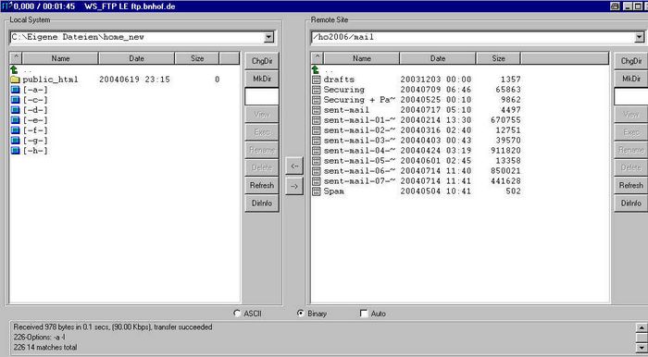This screenshot has height=357, width=648.
Task: Select the Binary transfer mode radio
Action: click(x=301, y=314)
